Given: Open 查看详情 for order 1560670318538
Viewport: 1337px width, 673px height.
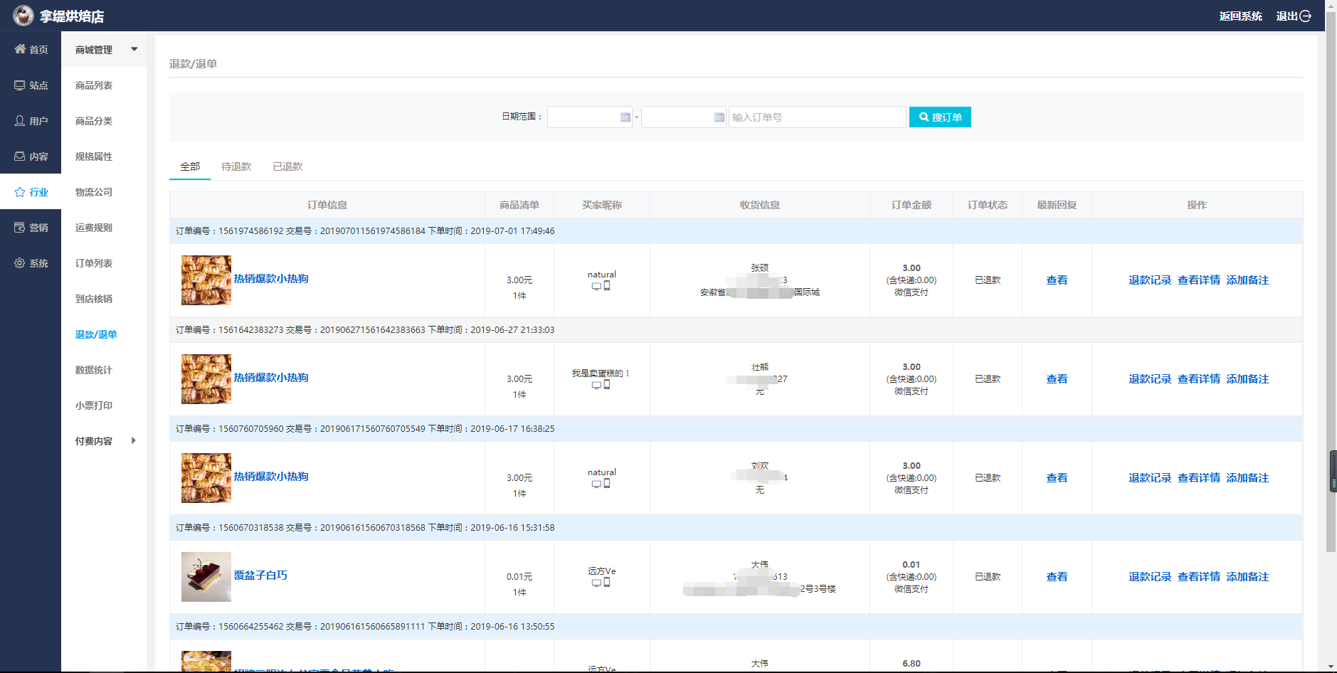Looking at the screenshot, I should tap(1199, 576).
